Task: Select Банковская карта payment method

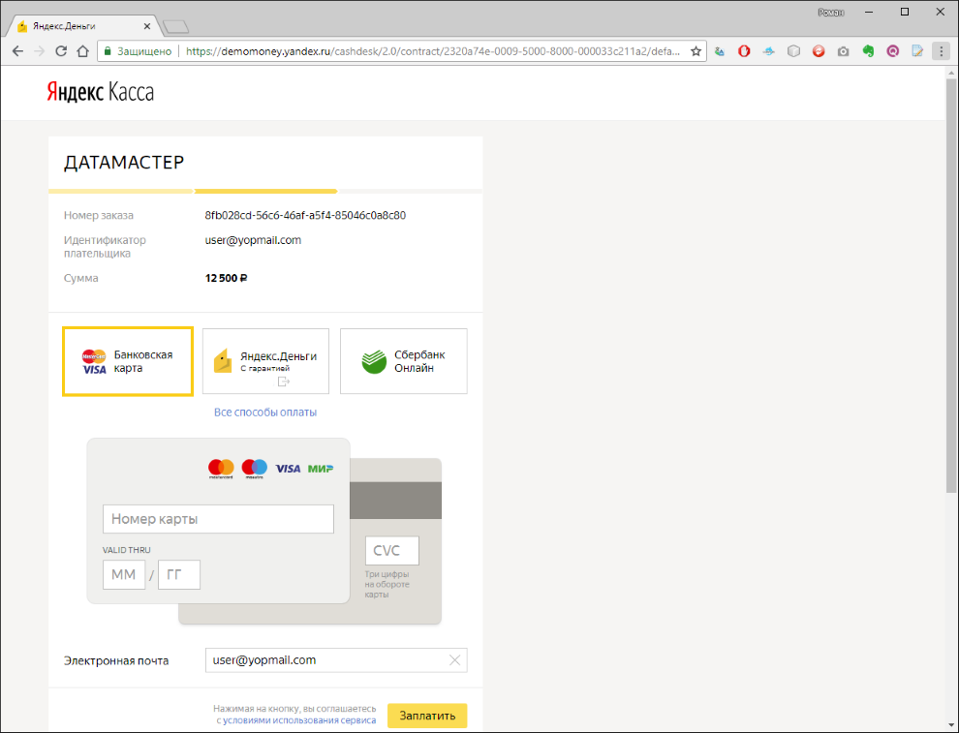Action: coord(128,361)
